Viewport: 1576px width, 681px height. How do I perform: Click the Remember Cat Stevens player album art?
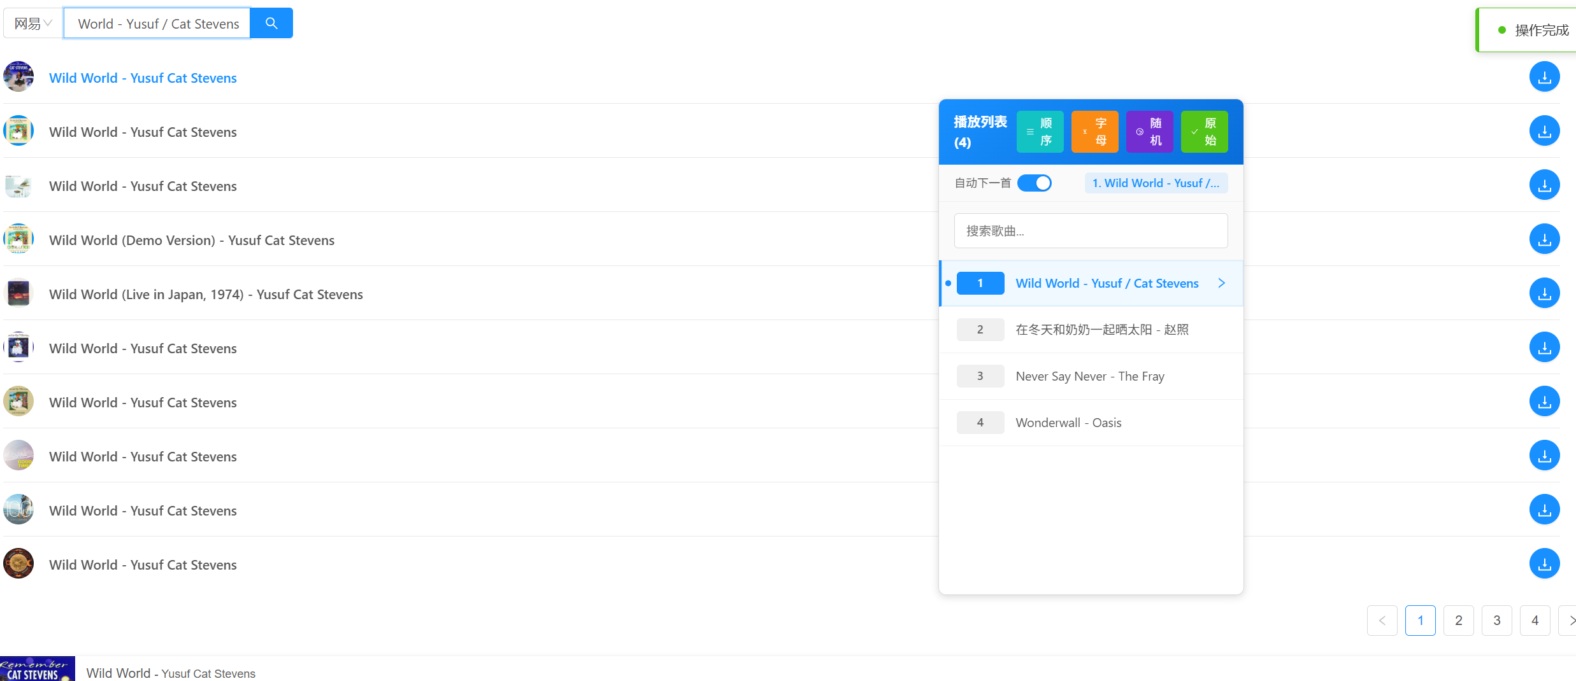(x=38, y=669)
